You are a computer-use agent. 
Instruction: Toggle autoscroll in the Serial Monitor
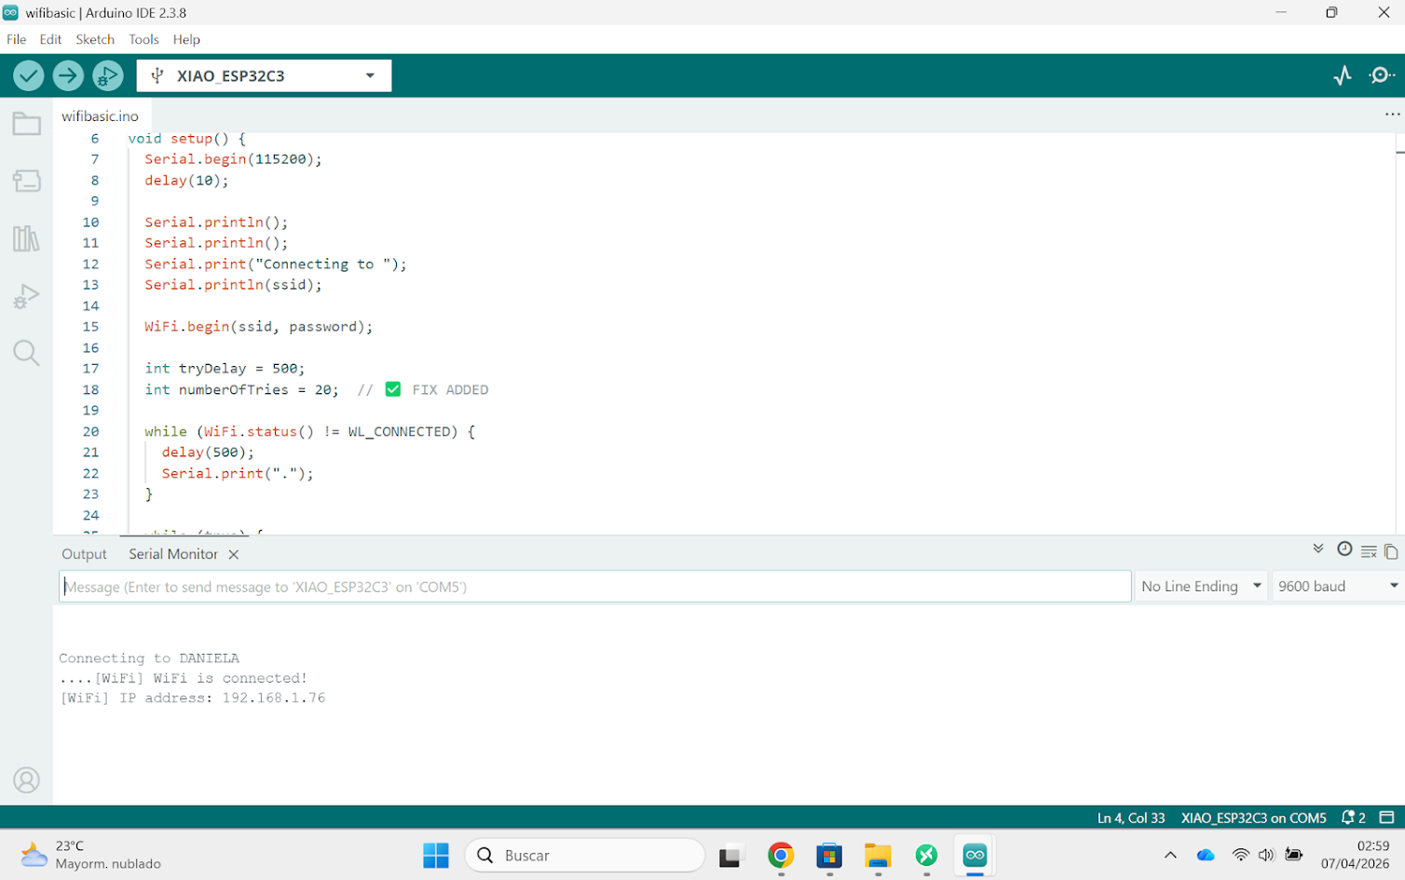(1318, 548)
